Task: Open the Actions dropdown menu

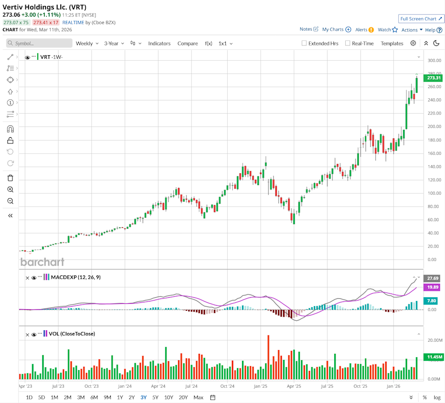Action: click(x=412, y=30)
